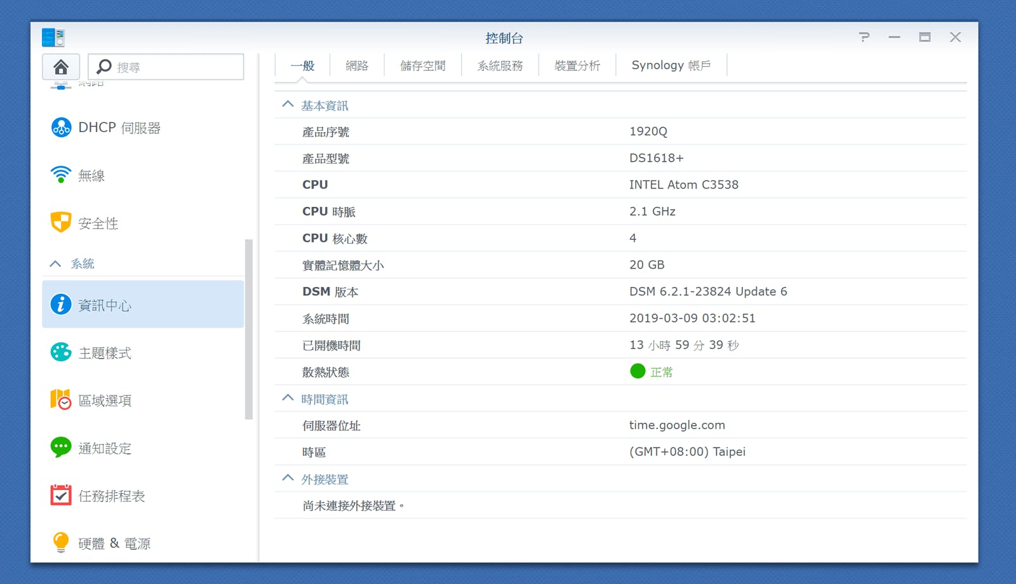Collapse the 基本資訊 section
1016x584 pixels.
pos(288,104)
